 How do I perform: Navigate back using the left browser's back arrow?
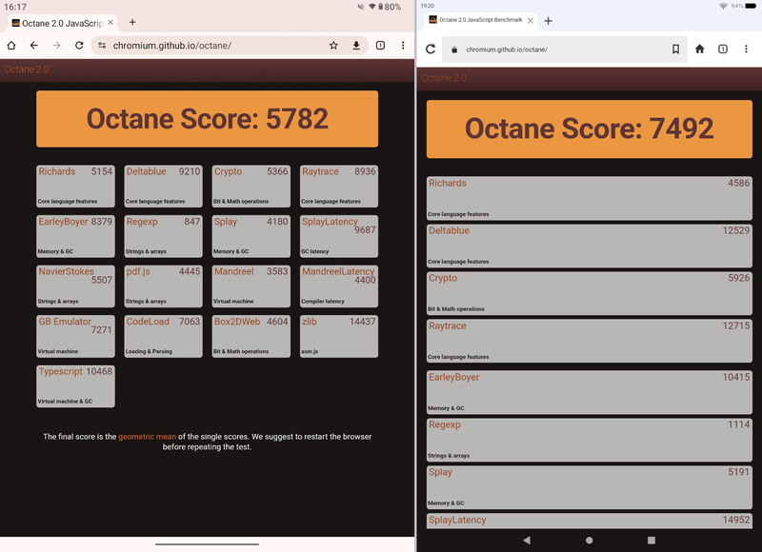pyautogui.click(x=34, y=45)
